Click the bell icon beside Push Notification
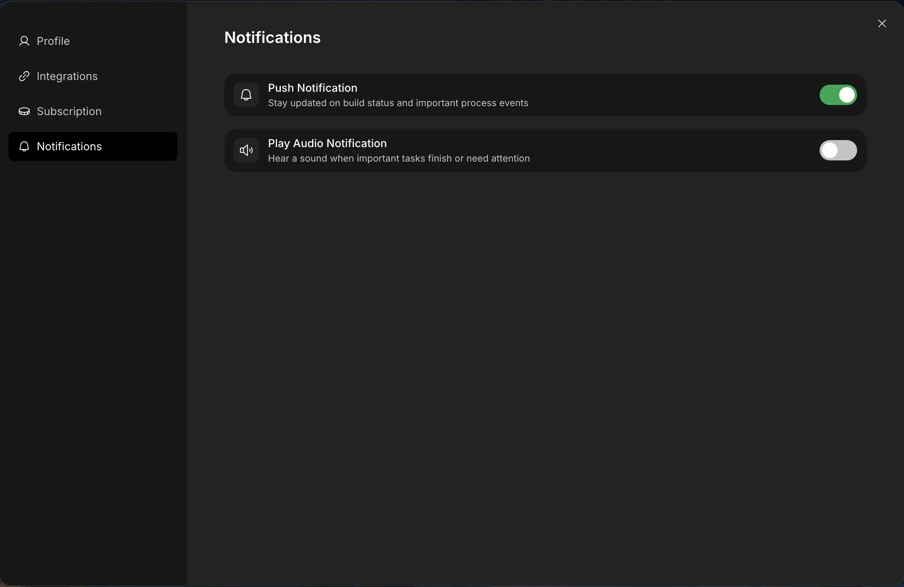 click(246, 95)
